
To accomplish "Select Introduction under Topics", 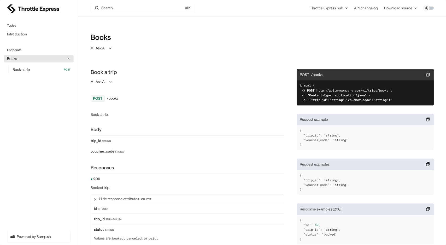I will (x=17, y=34).
